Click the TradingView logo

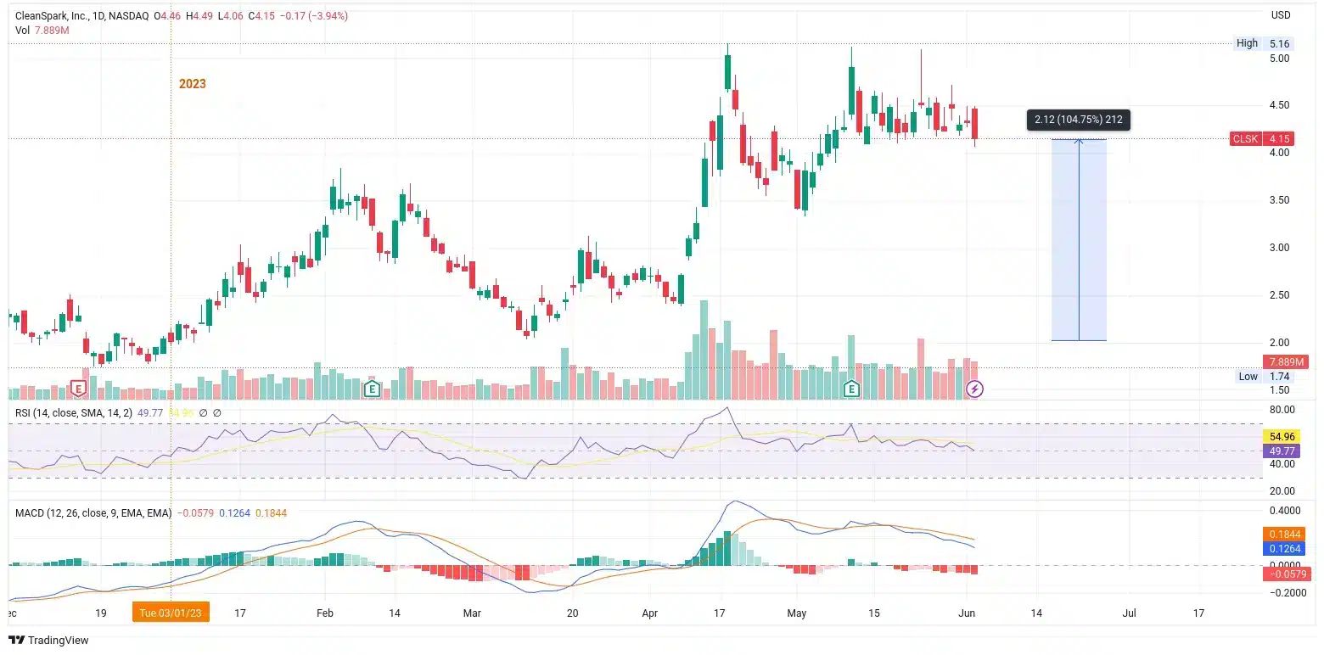click(x=49, y=641)
